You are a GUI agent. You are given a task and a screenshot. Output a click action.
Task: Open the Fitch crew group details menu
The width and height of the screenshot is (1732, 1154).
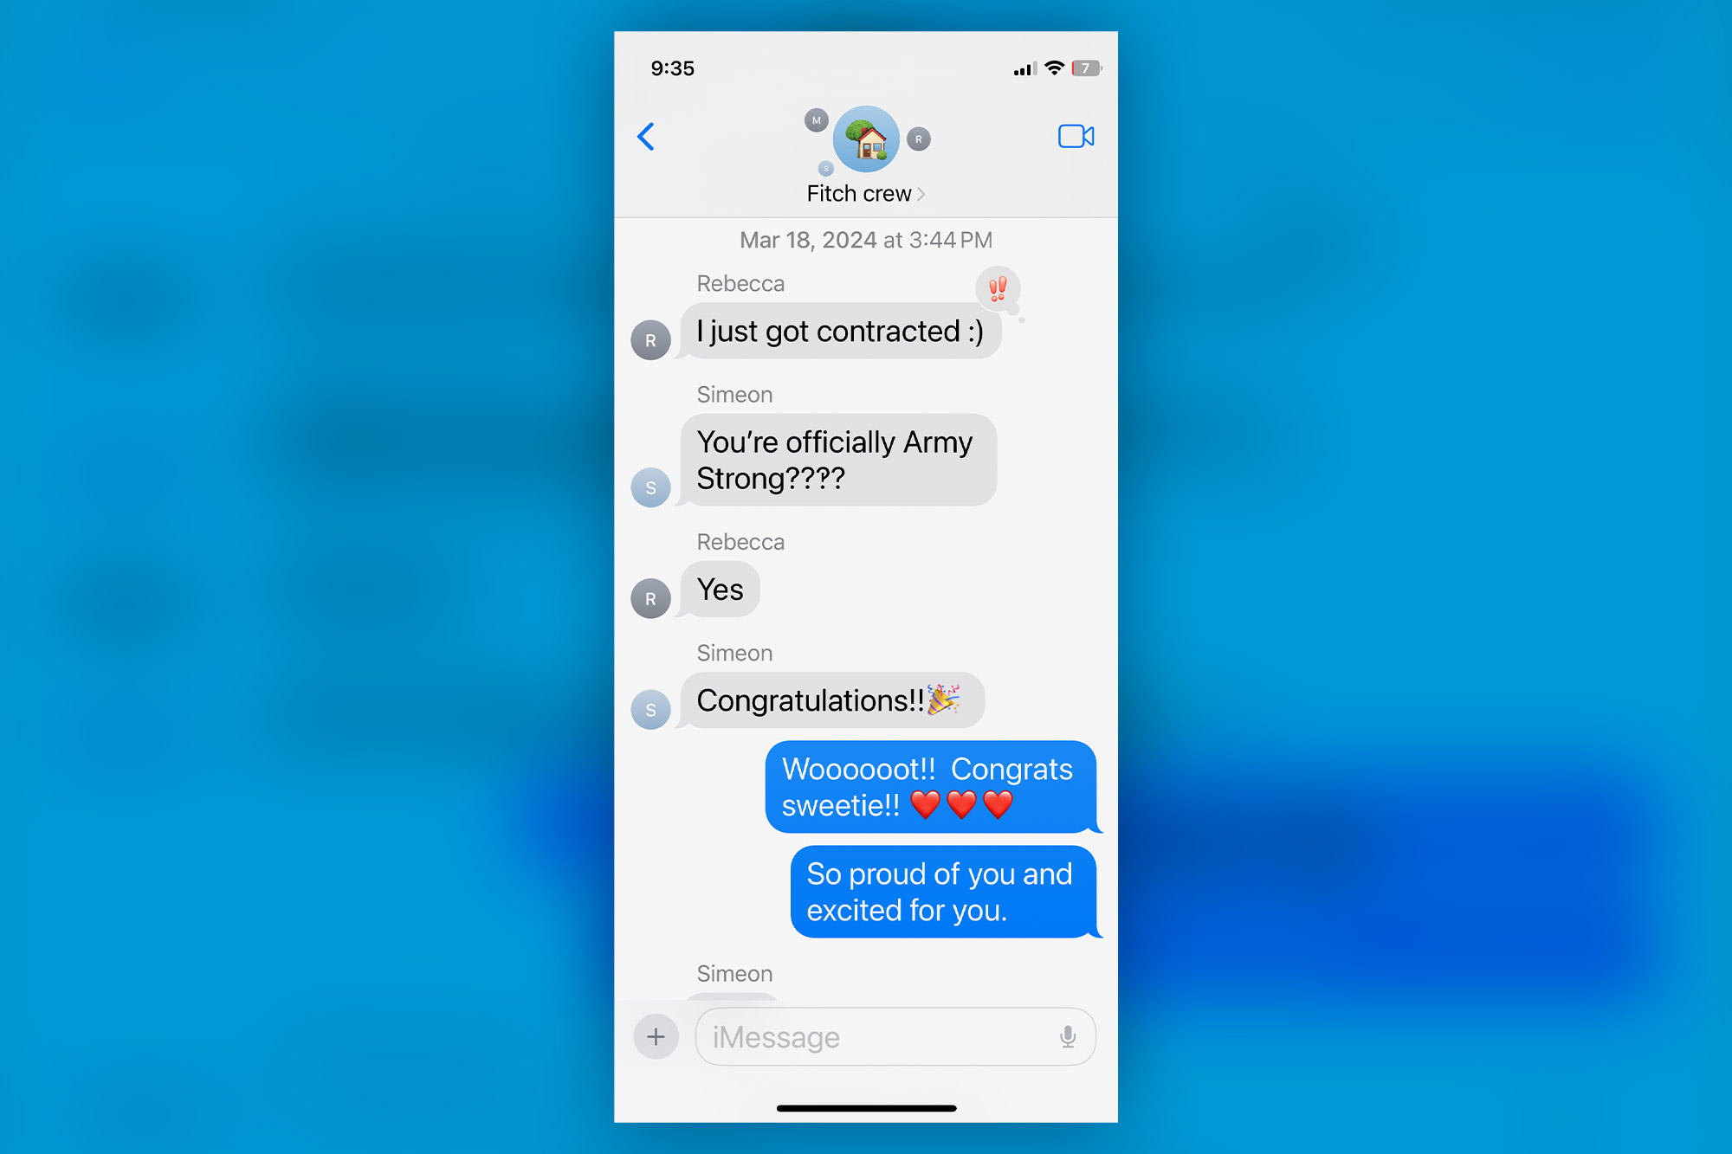coord(864,193)
